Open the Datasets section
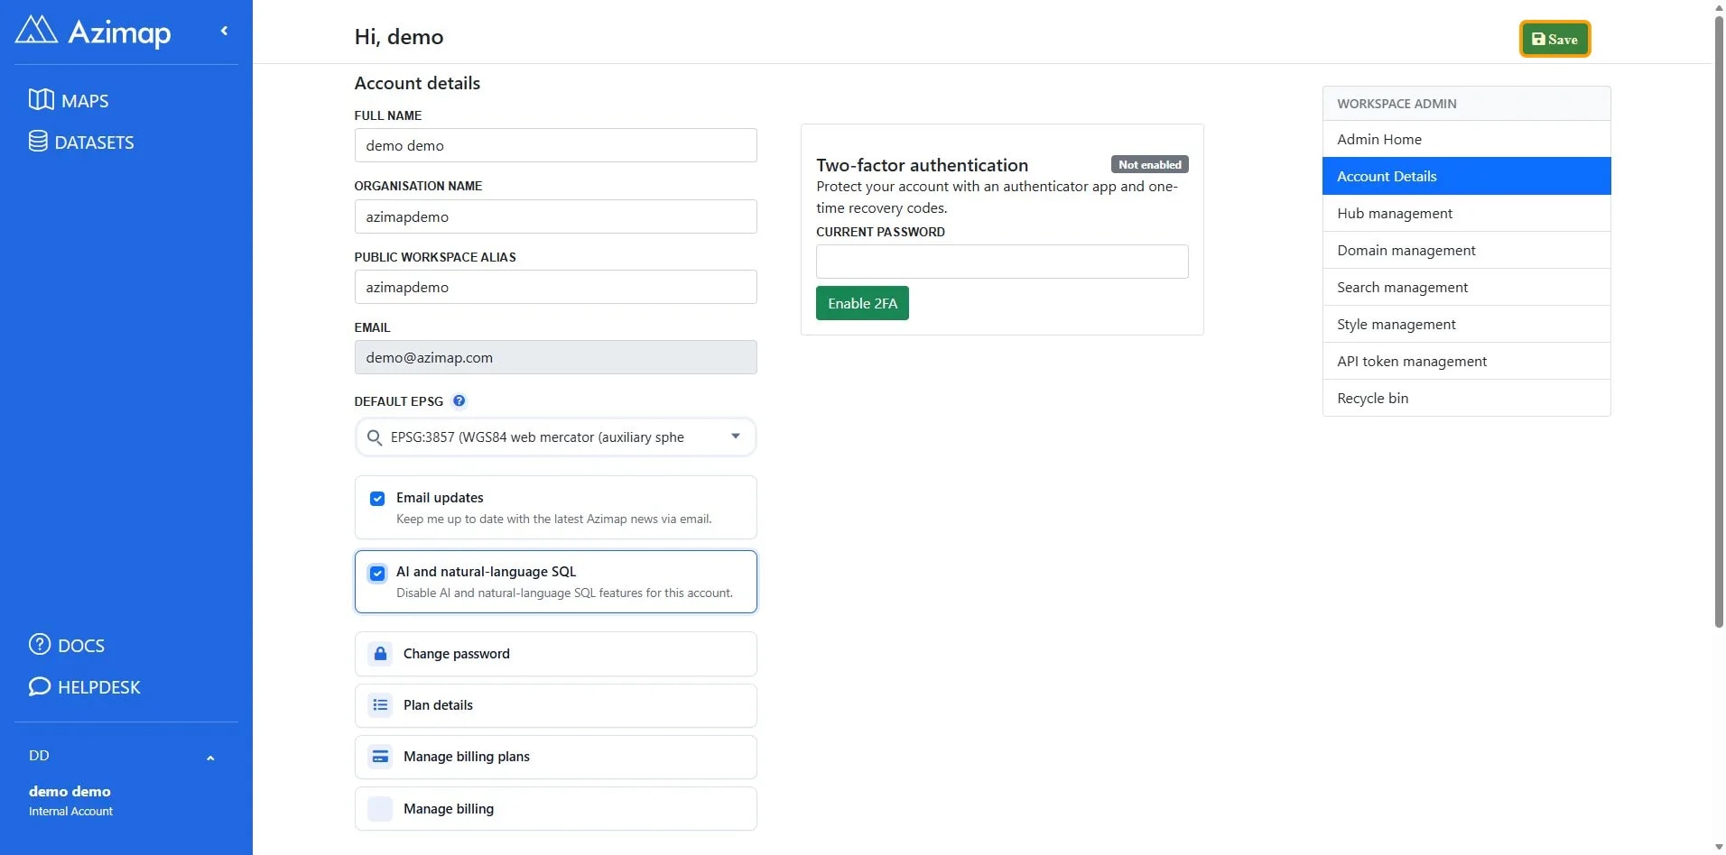 click(x=81, y=142)
